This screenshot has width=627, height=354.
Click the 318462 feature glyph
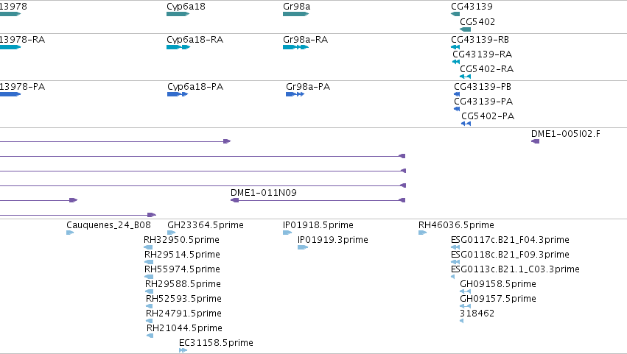pos(462,321)
